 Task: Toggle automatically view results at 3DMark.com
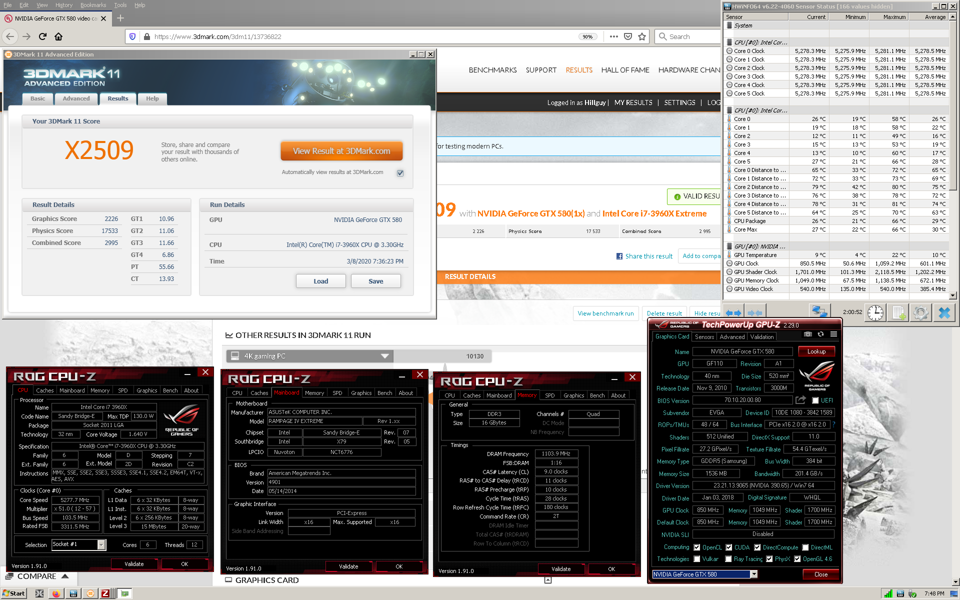coord(400,173)
